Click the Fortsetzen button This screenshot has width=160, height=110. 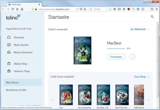point(116,57)
